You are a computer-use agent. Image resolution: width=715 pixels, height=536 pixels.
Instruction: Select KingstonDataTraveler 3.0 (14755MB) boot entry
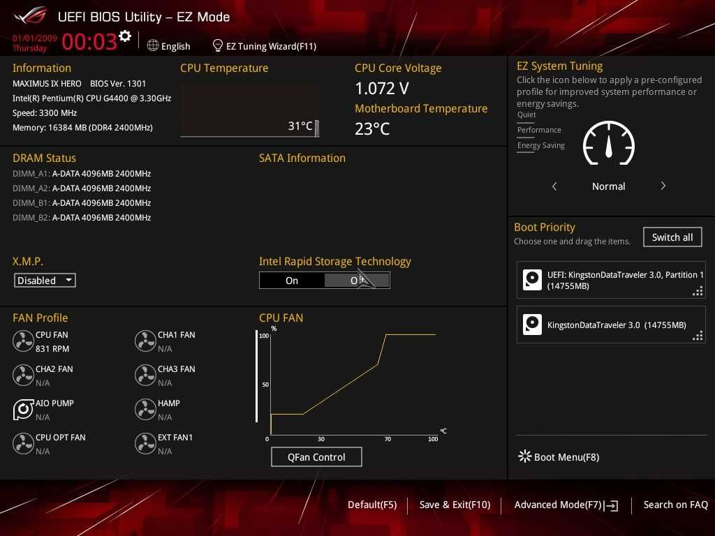point(611,325)
